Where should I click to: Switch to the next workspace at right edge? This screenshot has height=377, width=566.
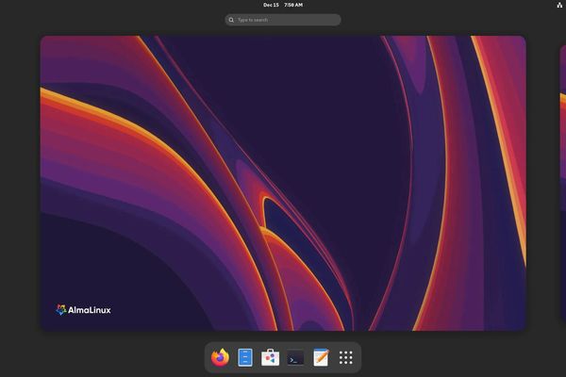562,184
